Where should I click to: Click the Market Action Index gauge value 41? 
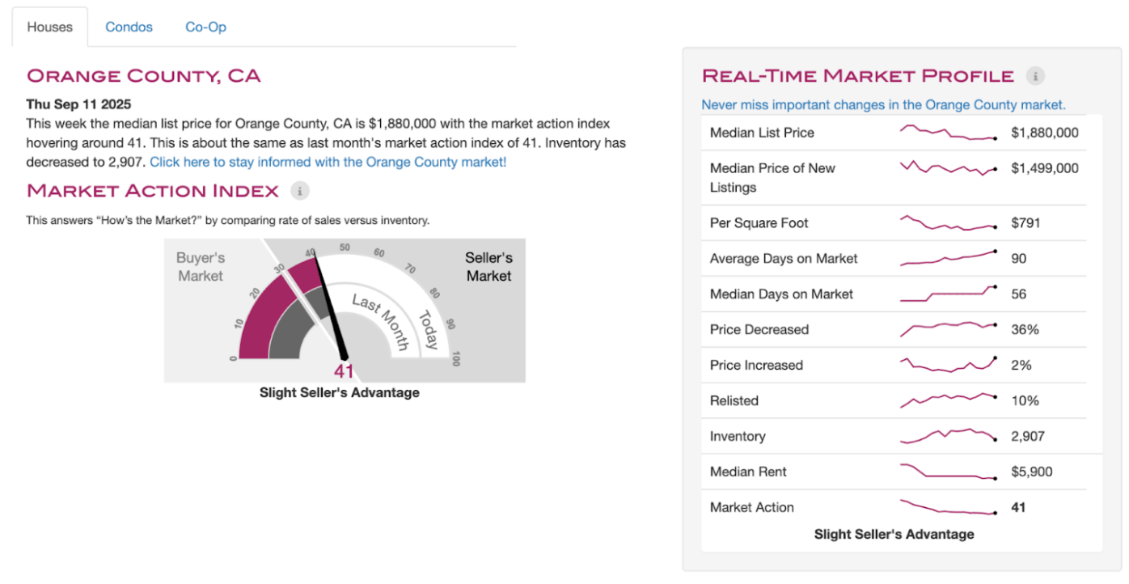point(344,372)
